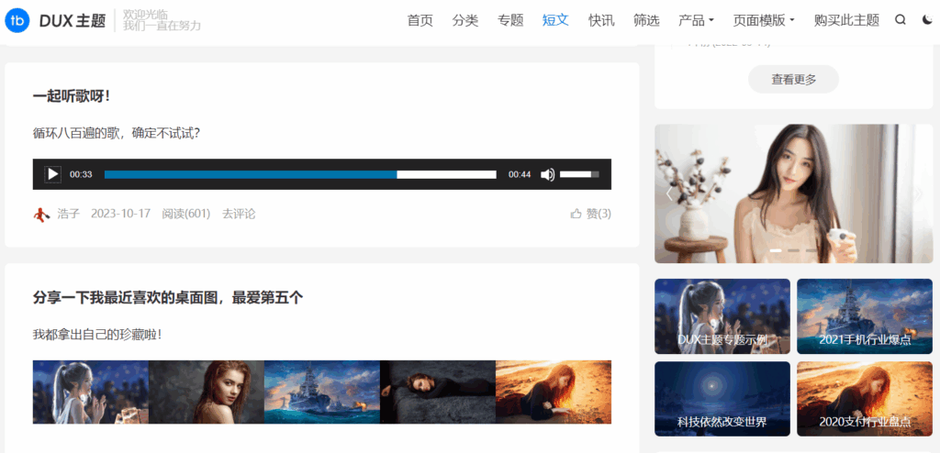Image resolution: width=940 pixels, height=453 pixels.
Task: Open the 专题 nav item
Action: click(510, 20)
